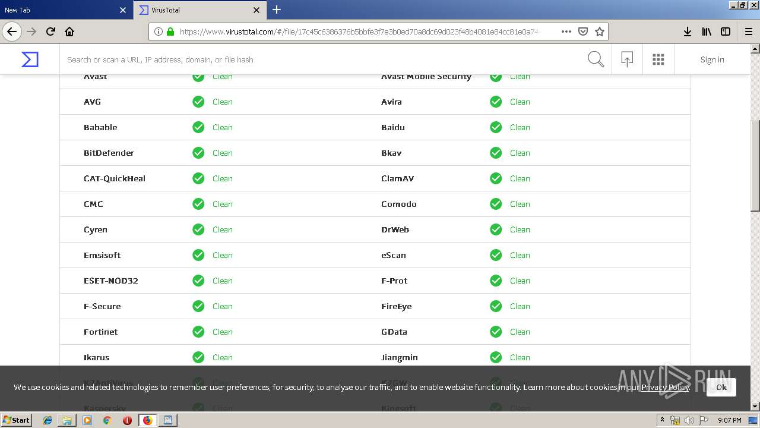The height and width of the screenshot is (428, 760).
Task: Click the Firefox home icon
Action: click(69, 32)
